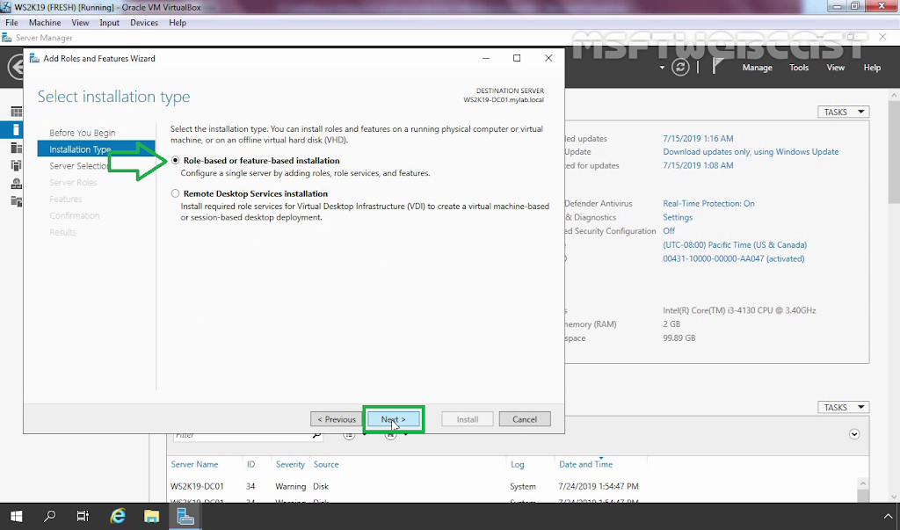Open the Server Manager Manage menu
The width and height of the screenshot is (900, 530).
point(757,68)
